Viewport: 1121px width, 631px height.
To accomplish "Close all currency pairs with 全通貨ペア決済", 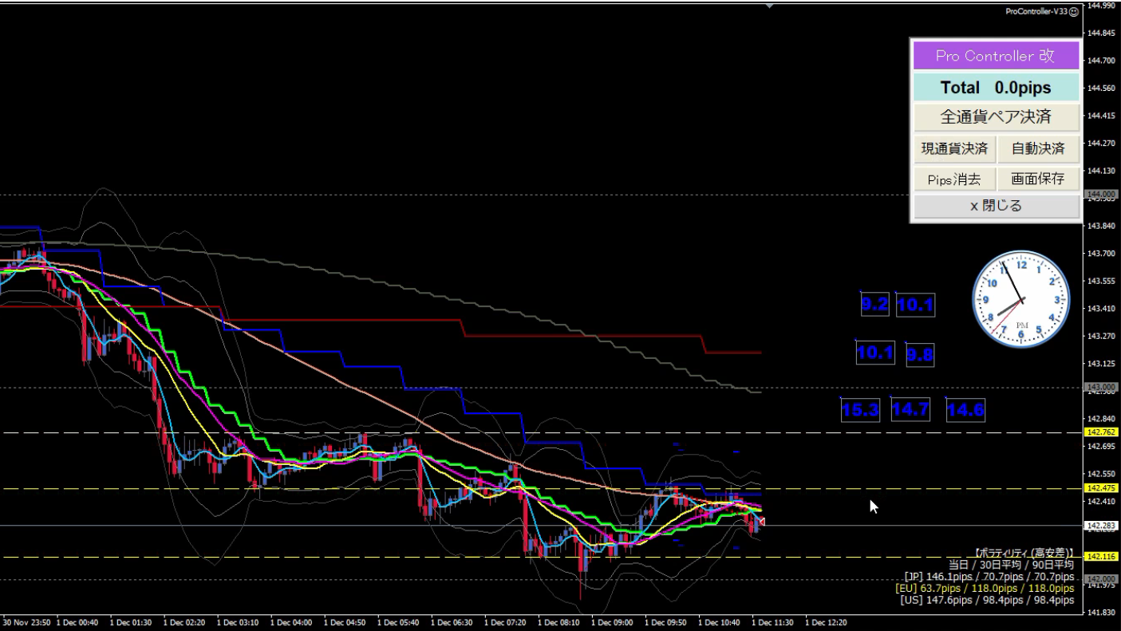I will click(x=996, y=117).
